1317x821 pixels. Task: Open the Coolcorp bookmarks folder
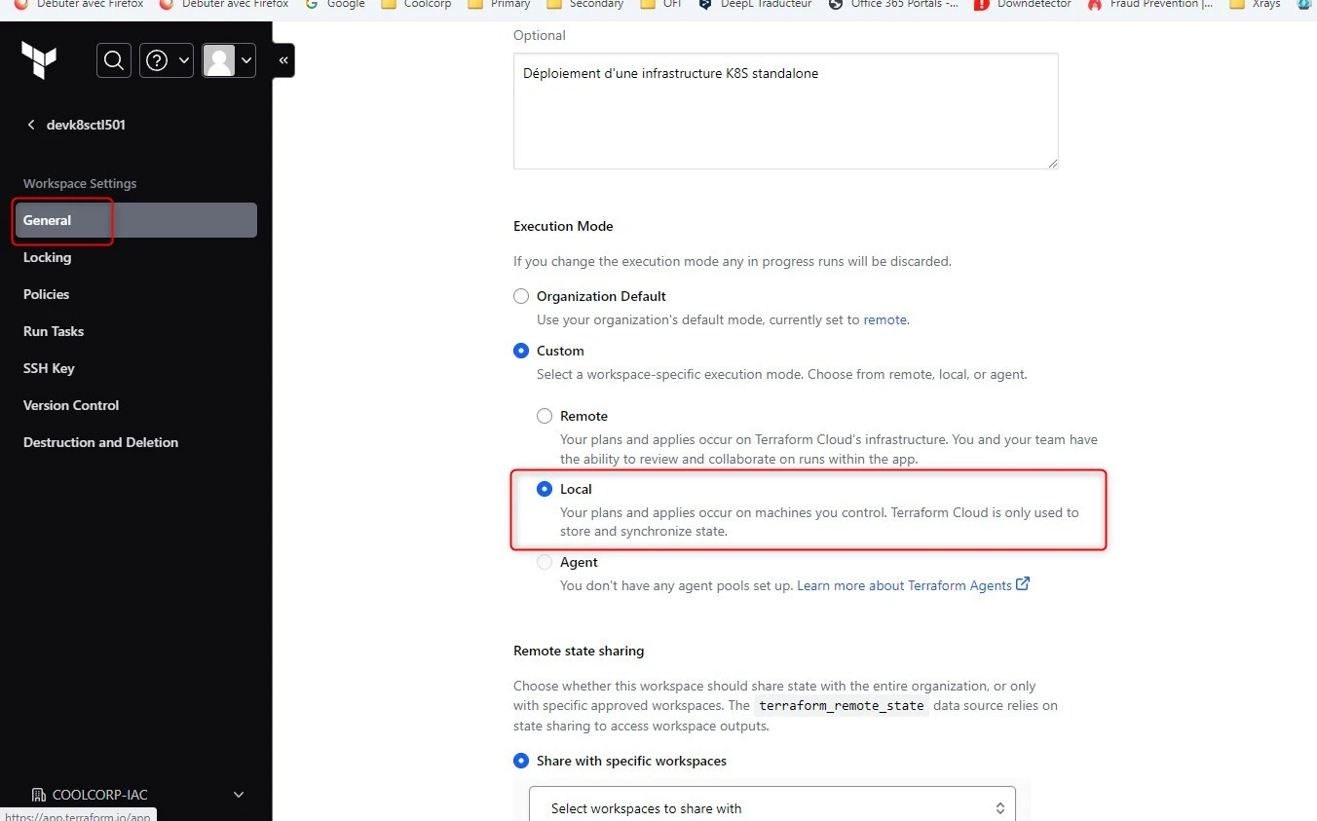416,5
